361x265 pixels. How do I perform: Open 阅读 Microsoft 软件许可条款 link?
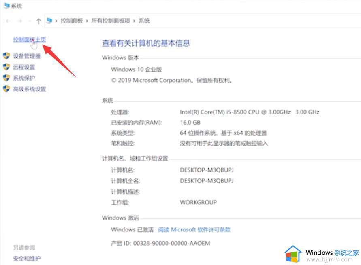click(x=194, y=230)
